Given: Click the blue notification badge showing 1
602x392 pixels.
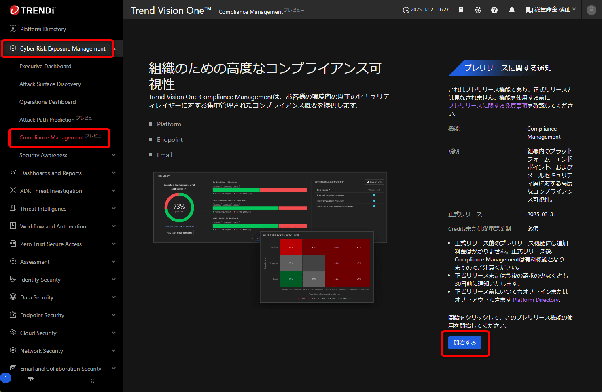Looking at the screenshot, I should 6,378.
